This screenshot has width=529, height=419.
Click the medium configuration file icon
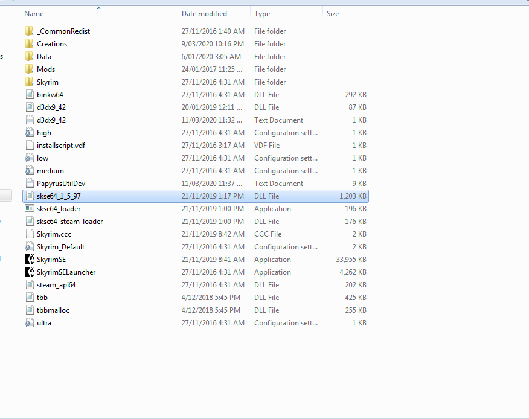click(30, 171)
